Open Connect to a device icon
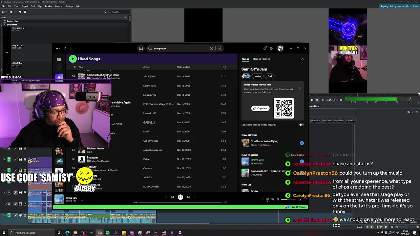 [273, 199]
